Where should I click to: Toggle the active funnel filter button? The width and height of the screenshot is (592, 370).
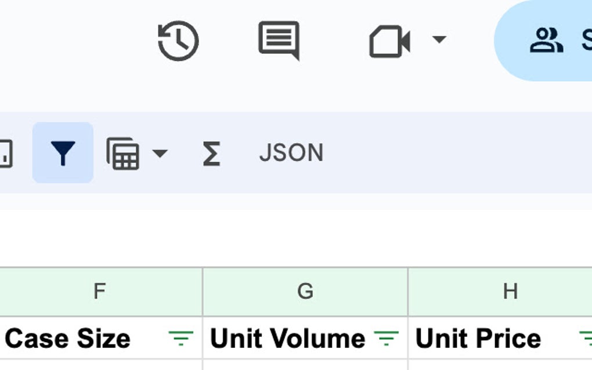(x=63, y=153)
